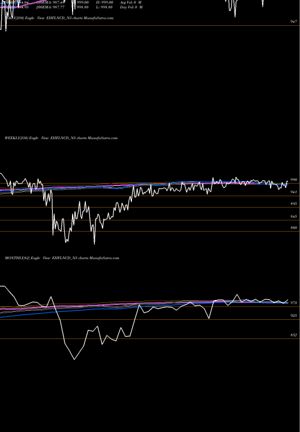The image size is (300, 432).
Task: Click the MONTHLY(62) Eagle View chart title
Action: (x=62, y=258)
